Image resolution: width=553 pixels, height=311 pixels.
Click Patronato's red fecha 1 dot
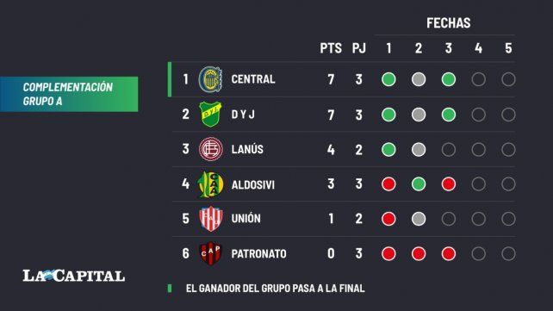(x=388, y=254)
